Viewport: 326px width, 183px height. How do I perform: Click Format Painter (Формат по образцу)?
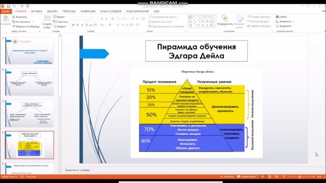[x=26, y=26]
